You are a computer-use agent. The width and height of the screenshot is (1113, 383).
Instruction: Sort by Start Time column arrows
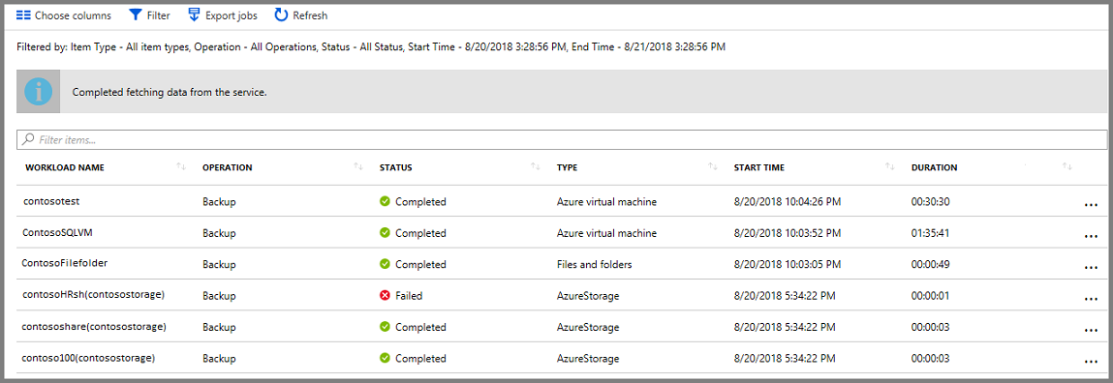pos(889,167)
